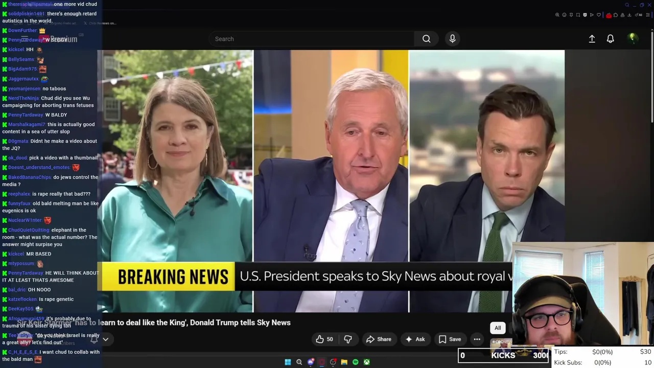Image resolution: width=654 pixels, height=368 pixels.
Task: Click the pinboard pin toolbar icon
Action: pos(571,15)
